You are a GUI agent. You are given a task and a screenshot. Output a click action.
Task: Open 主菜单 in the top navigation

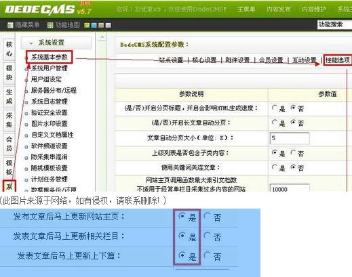(x=246, y=9)
